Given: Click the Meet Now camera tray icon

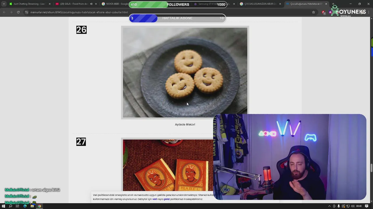Looking at the screenshot, I should 334,206.
